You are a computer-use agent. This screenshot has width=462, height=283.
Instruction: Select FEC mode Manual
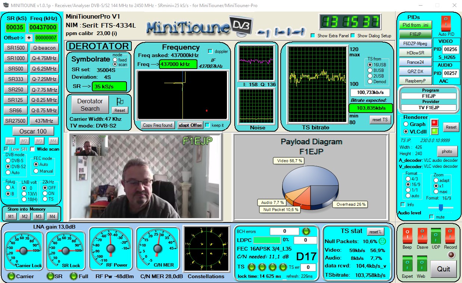coord(36,171)
